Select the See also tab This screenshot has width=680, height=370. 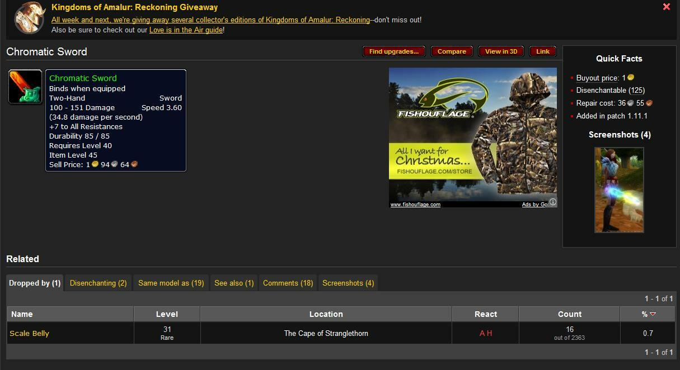pos(234,283)
